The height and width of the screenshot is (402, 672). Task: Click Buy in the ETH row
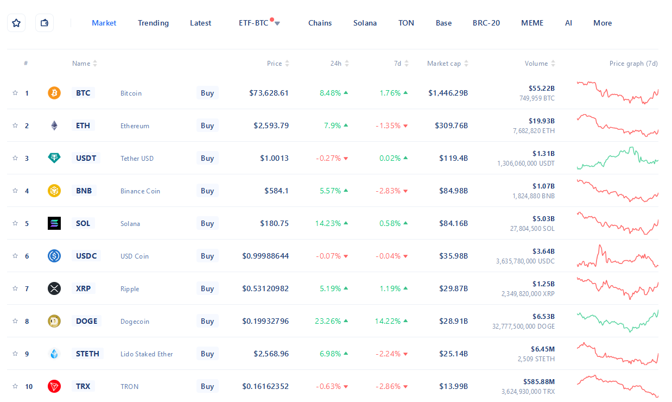pyautogui.click(x=207, y=125)
